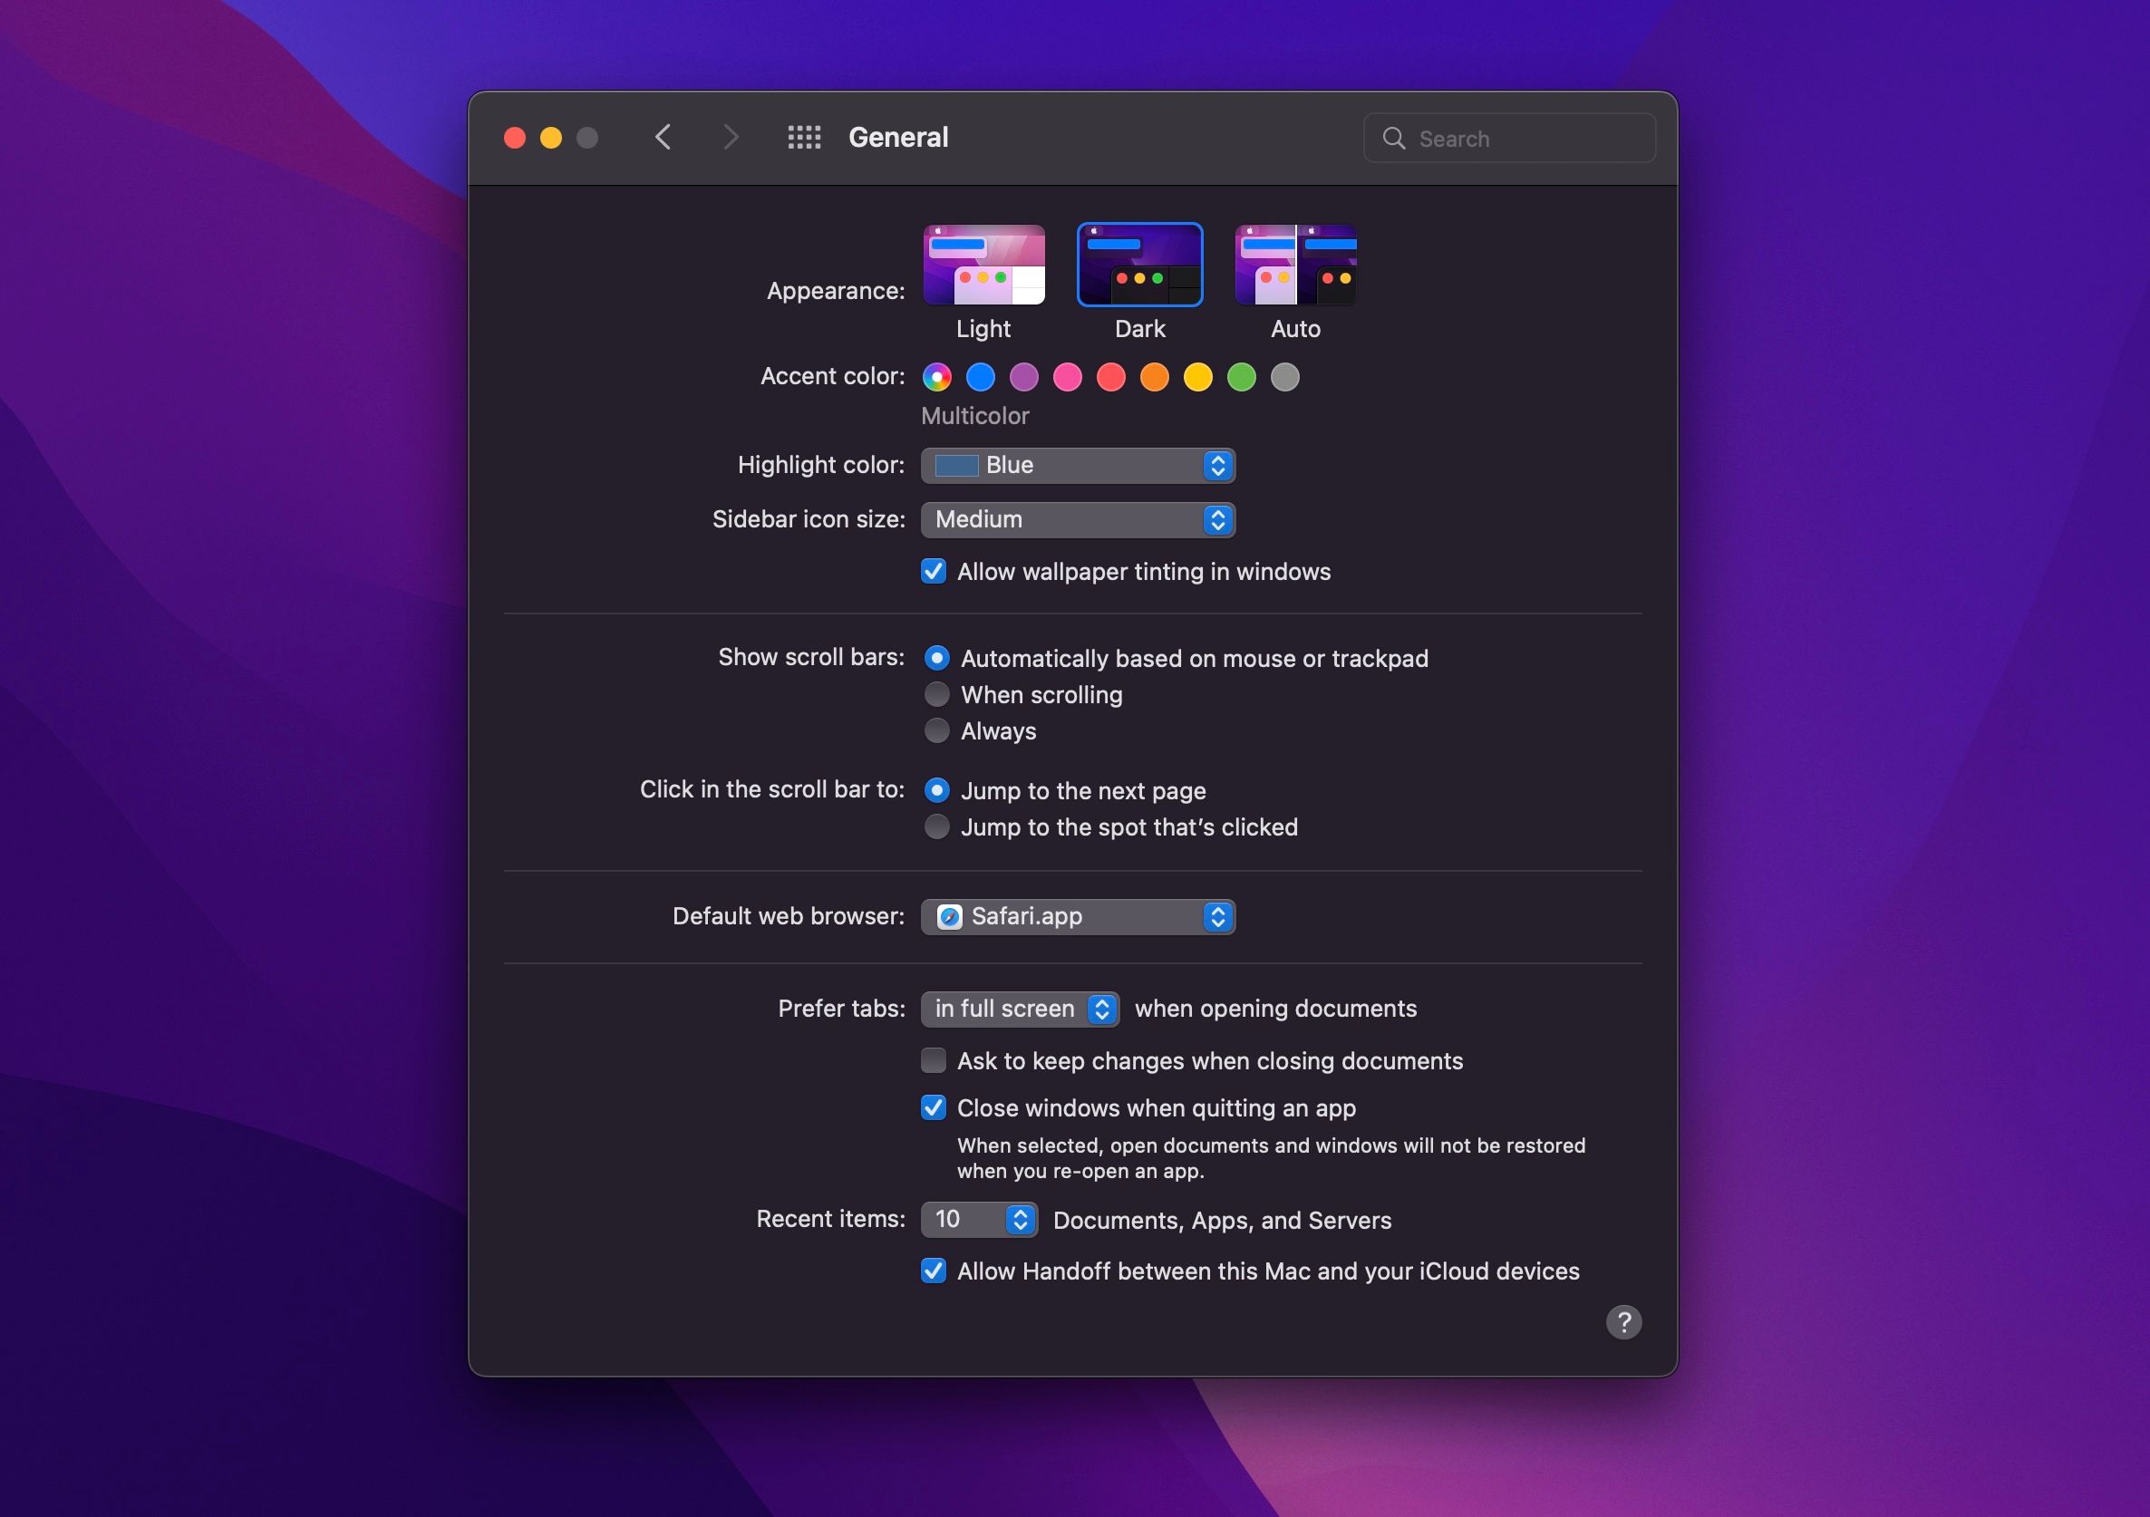The height and width of the screenshot is (1517, 2150).
Task: Select the blue accent color
Action: pos(979,376)
